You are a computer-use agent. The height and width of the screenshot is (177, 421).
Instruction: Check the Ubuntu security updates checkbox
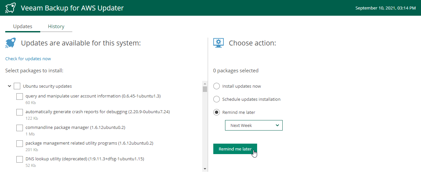click(17, 86)
